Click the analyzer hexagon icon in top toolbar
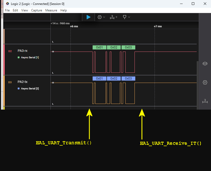The image size is (211, 171). [100, 17]
